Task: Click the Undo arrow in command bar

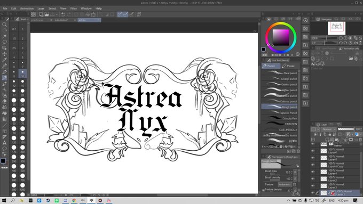Action: pyautogui.click(x=63, y=14)
